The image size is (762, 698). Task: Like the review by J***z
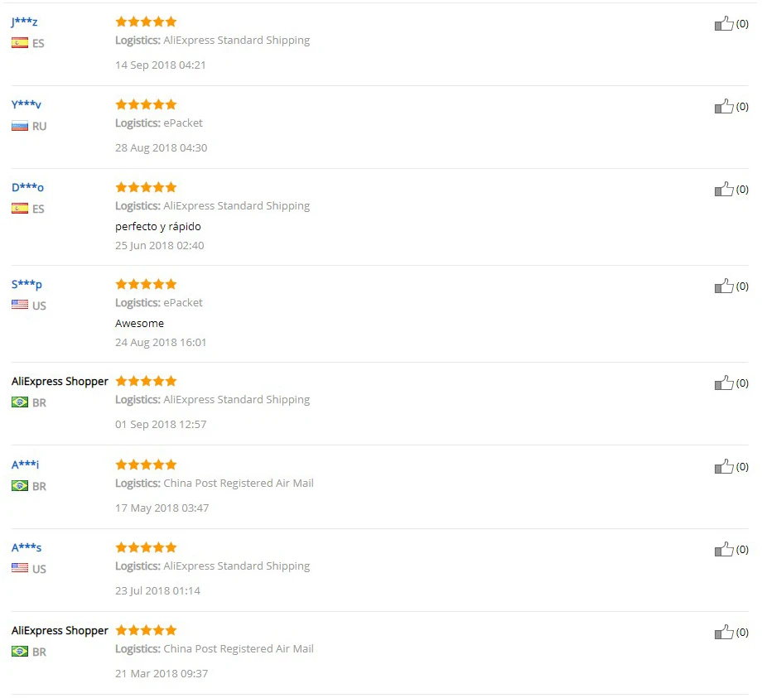coord(724,24)
